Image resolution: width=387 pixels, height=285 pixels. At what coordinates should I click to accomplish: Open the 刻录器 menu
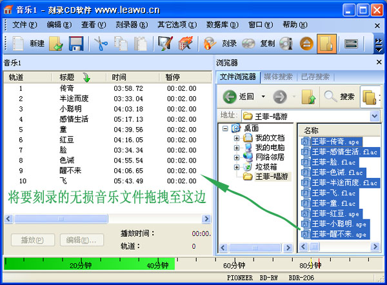132,25
